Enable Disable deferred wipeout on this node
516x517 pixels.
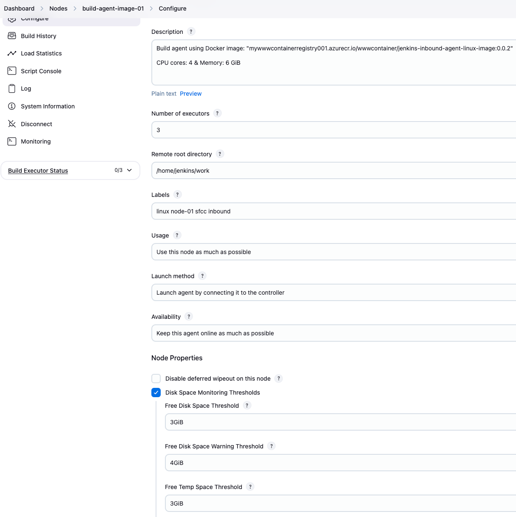tap(156, 379)
